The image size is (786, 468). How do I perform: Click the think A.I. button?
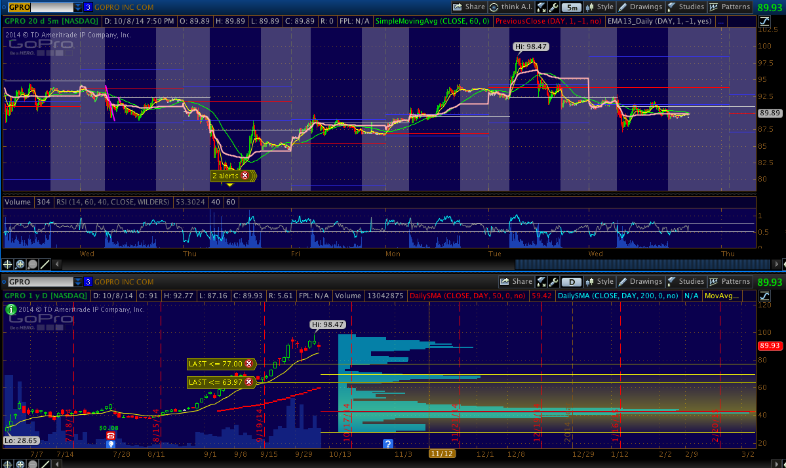click(x=511, y=7)
